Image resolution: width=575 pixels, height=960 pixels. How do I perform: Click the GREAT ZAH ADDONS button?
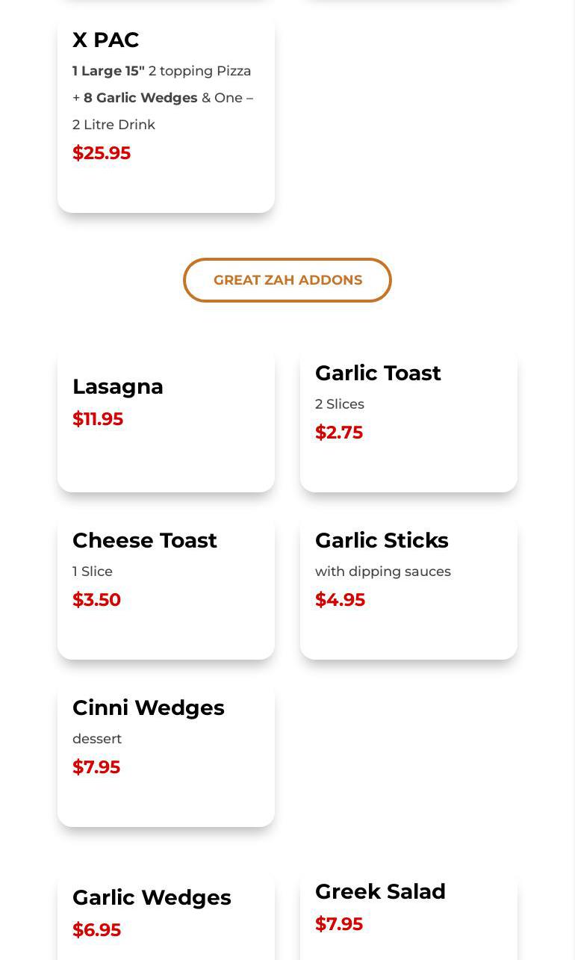tap(287, 280)
